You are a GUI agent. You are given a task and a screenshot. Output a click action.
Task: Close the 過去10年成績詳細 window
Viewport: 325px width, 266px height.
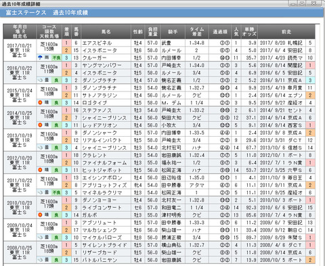click(x=313, y=3)
